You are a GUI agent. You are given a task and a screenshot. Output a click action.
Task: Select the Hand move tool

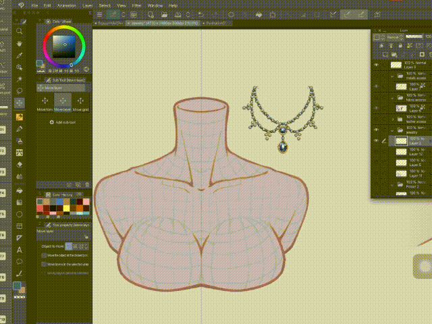pos(20,43)
